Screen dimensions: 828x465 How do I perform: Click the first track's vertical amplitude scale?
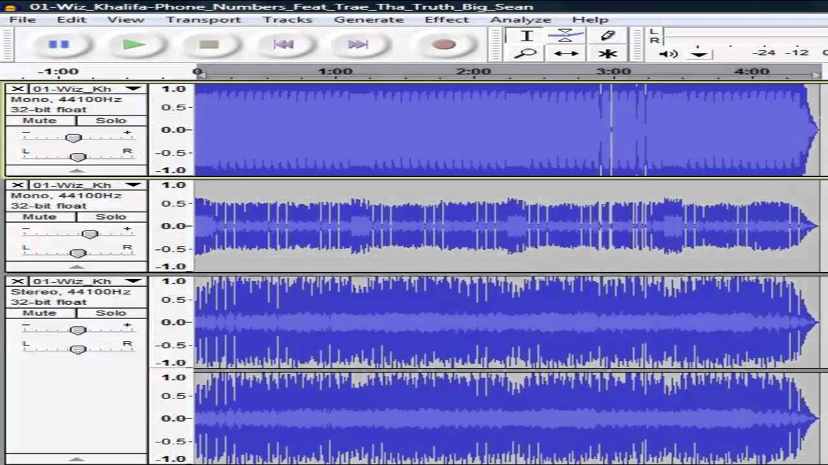(171, 129)
